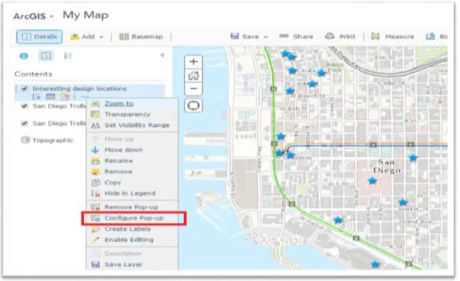
Task: Change style icon under Interesting design locations
Action: [x=65, y=96]
